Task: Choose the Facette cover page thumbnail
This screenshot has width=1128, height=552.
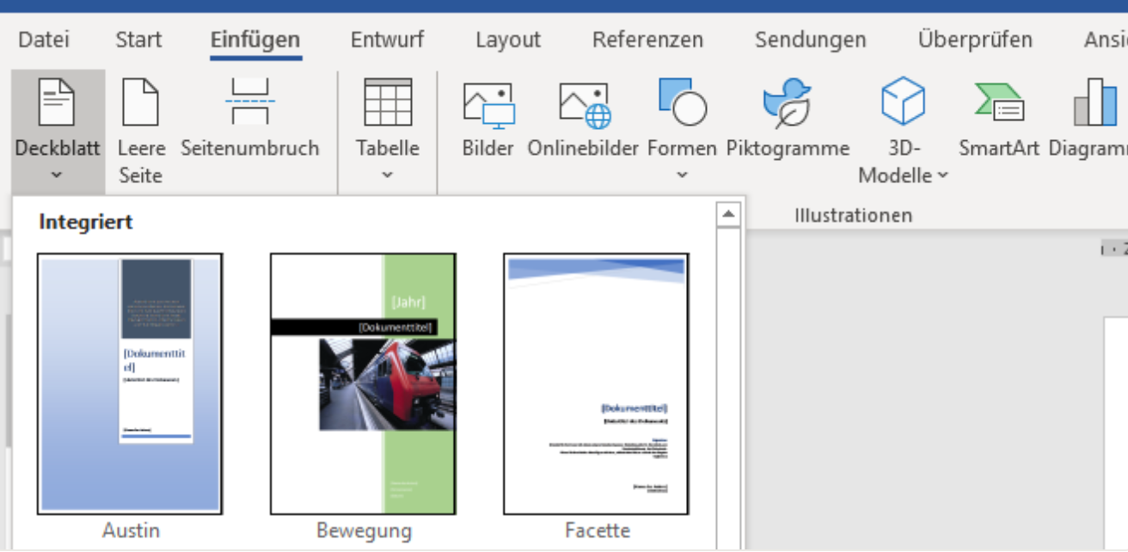Action: point(597,383)
